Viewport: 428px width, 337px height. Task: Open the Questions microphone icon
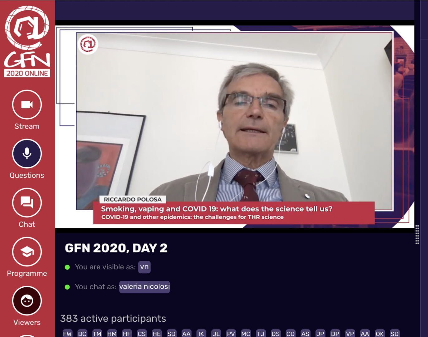coord(27,154)
